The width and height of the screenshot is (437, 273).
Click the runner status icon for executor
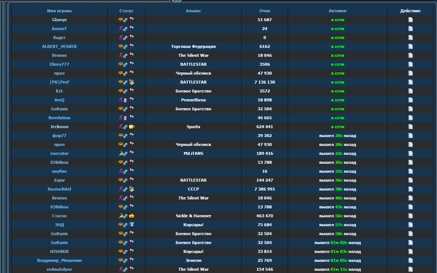(121, 153)
